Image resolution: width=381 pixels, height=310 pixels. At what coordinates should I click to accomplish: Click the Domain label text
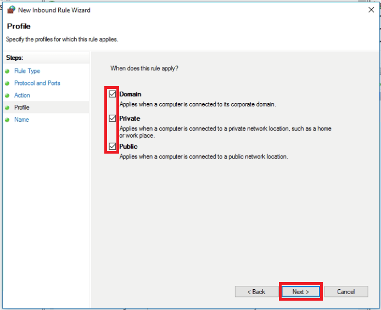click(130, 94)
